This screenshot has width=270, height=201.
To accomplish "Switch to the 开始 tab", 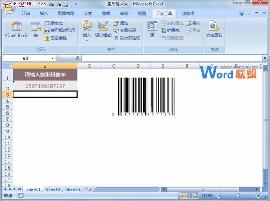I will (x=26, y=13).
